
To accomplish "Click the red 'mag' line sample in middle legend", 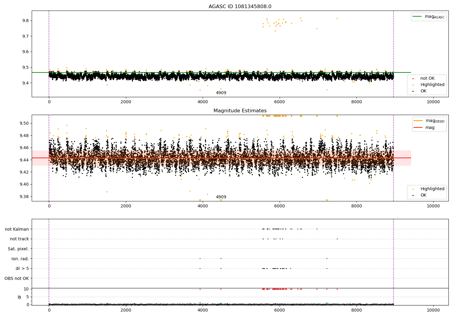I will pyautogui.click(x=418, y=128).
